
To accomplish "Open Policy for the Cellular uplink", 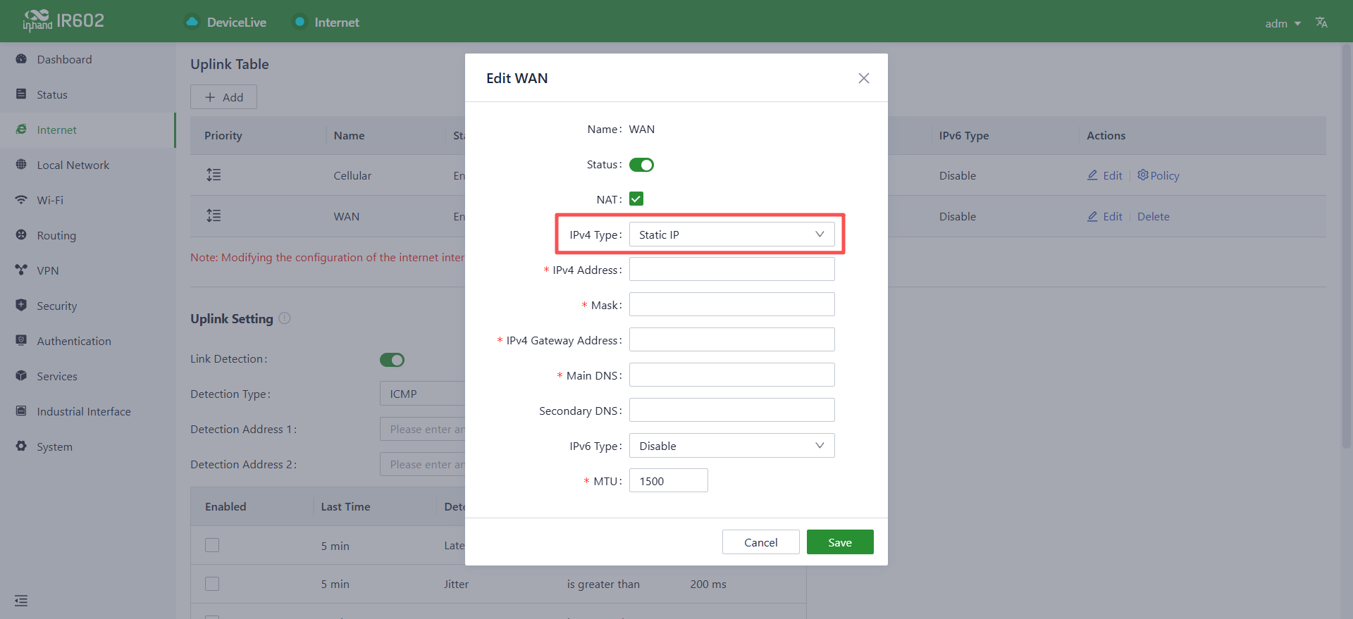I will pyautogui.click(x=1158, y=175).
